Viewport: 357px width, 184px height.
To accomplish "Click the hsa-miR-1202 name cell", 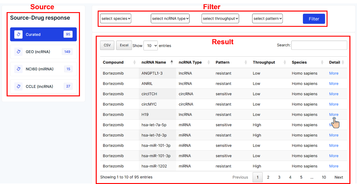I will [157, 166].
